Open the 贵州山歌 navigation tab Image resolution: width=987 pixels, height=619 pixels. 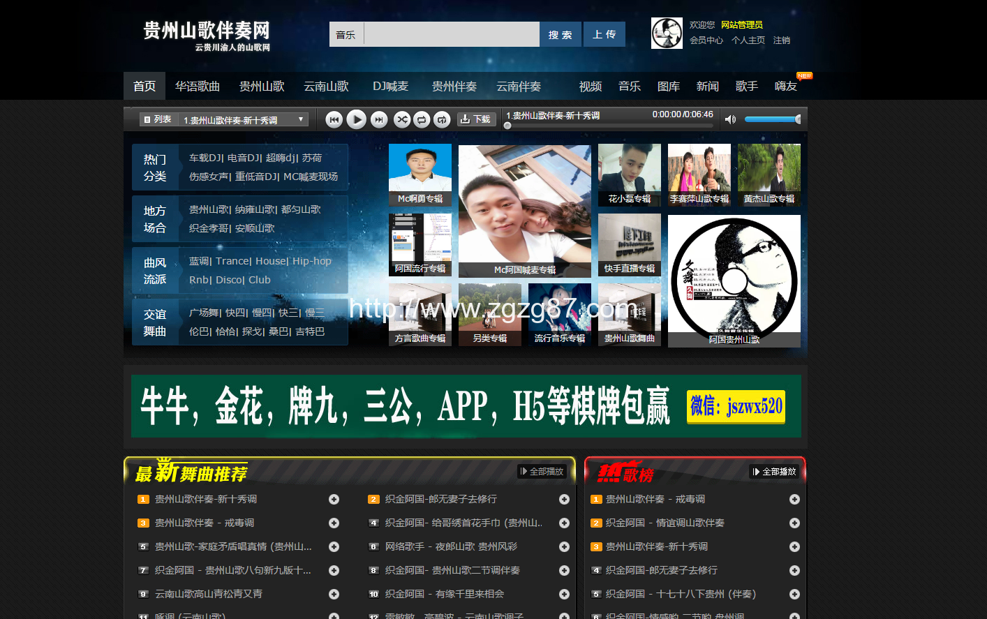(262, 86)
